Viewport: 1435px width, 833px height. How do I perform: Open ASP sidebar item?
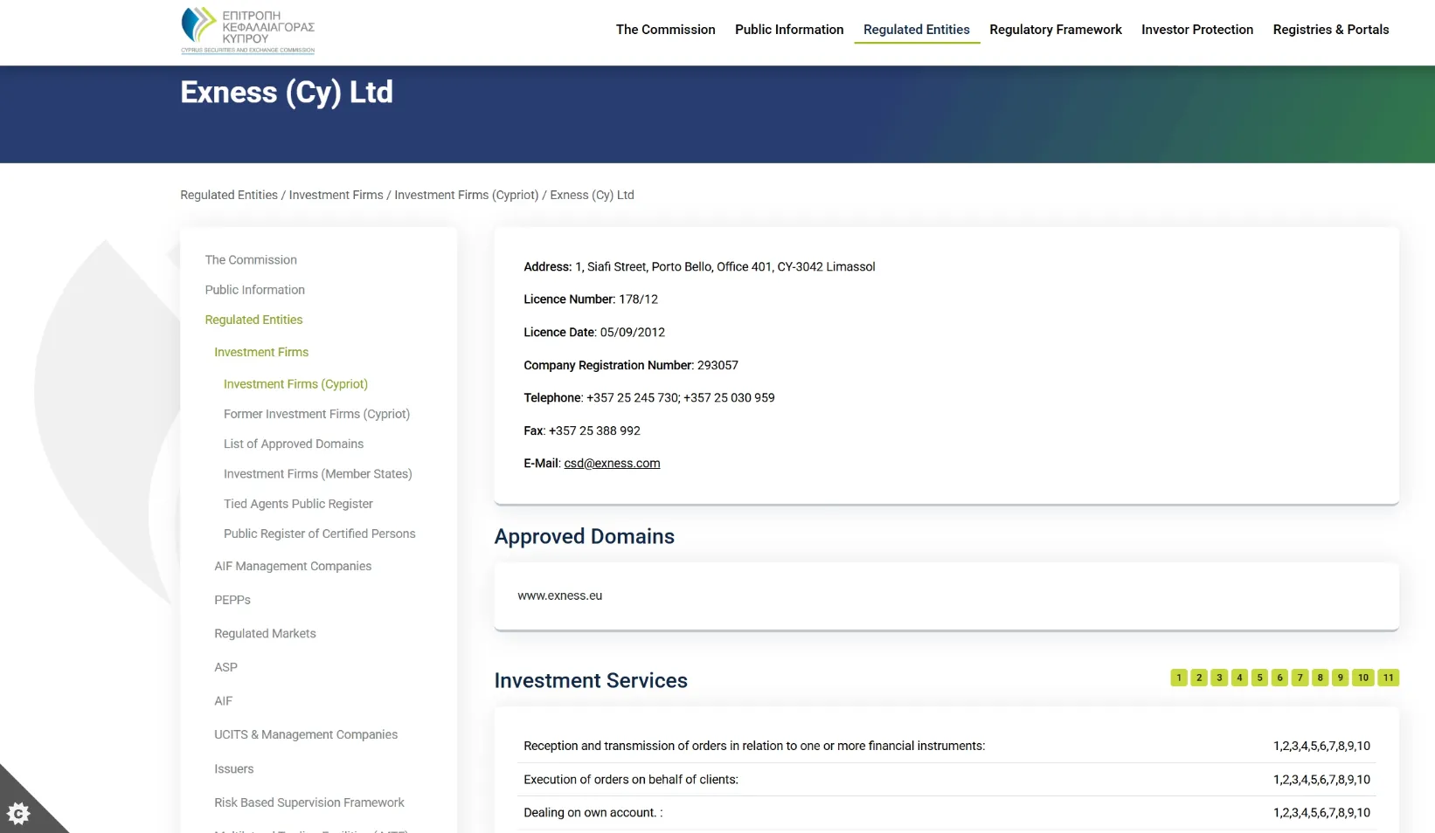coord(225,667)
